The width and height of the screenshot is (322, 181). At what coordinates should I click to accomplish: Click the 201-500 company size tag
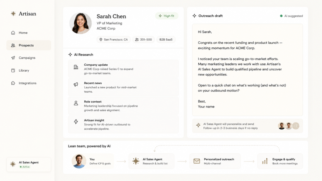[143, 40]
